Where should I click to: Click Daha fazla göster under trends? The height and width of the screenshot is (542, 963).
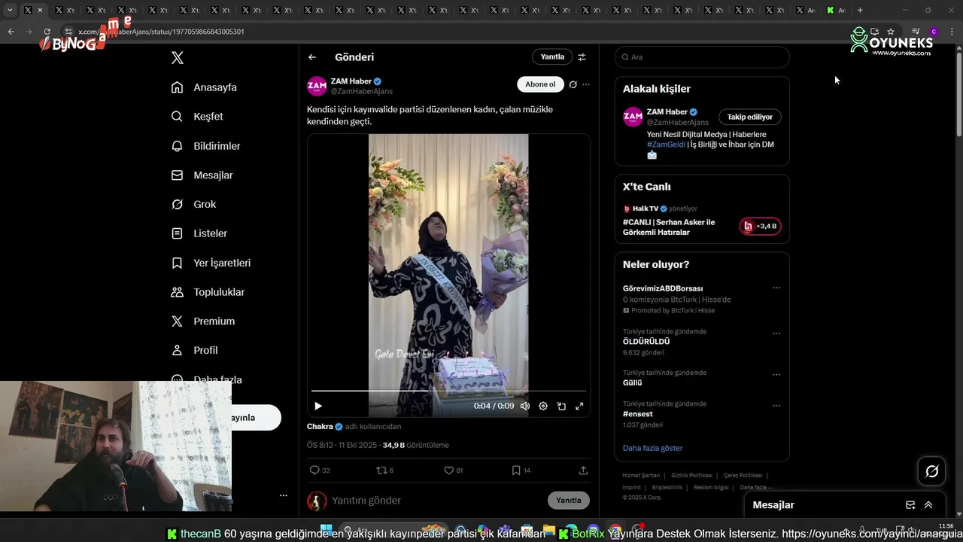pos(652,448)
